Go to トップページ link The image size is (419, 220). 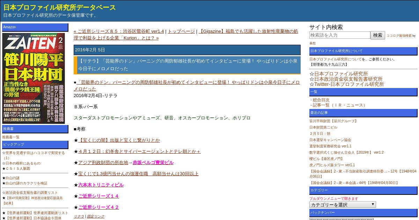[x=181, y=31]
